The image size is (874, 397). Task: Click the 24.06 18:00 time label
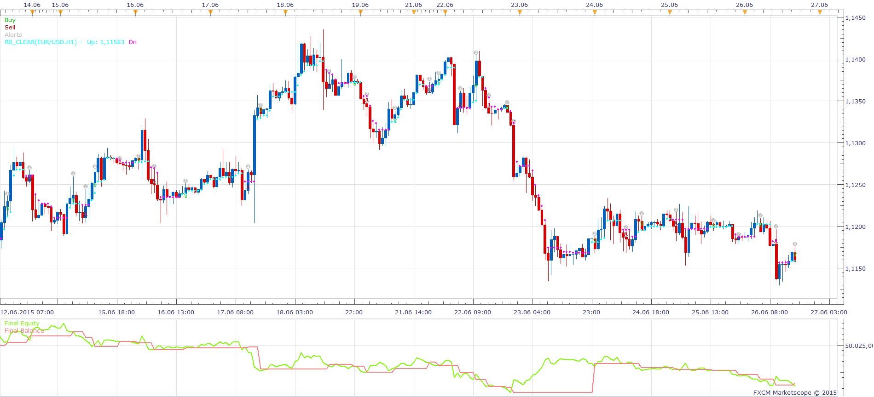click(651, 312)
